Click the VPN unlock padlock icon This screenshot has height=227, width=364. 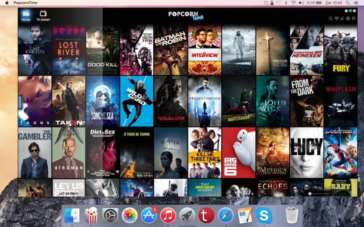[342, 18]
